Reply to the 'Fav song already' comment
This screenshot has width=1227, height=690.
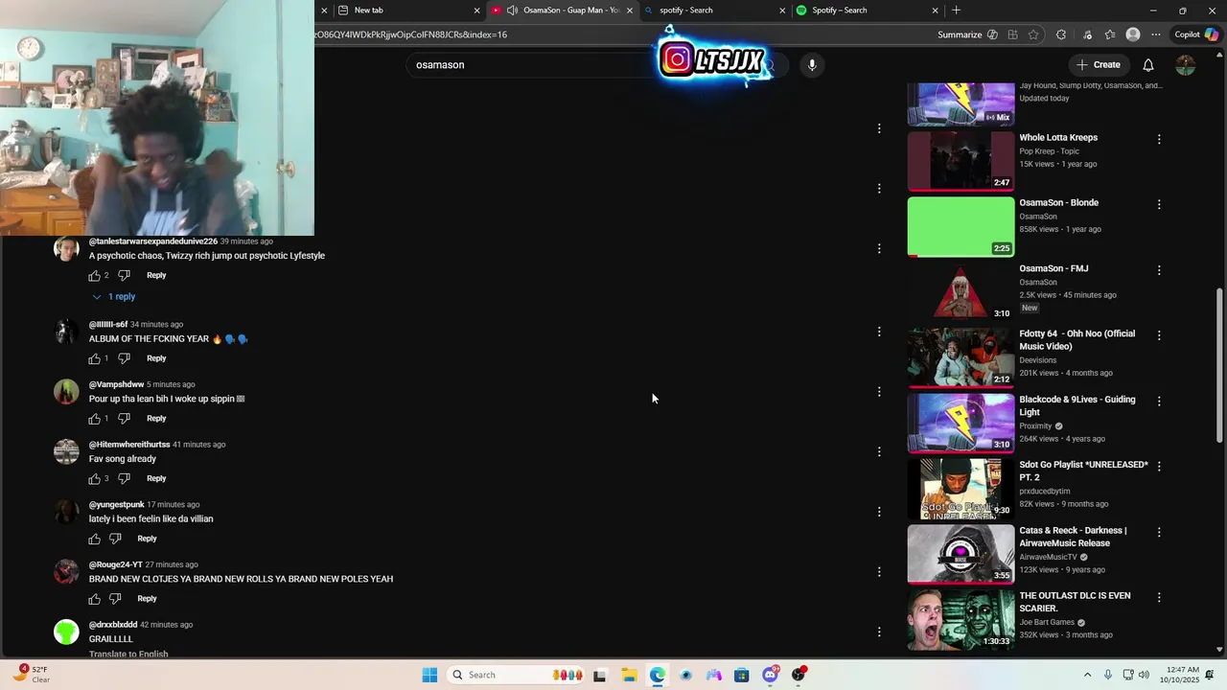click(156, 479)
